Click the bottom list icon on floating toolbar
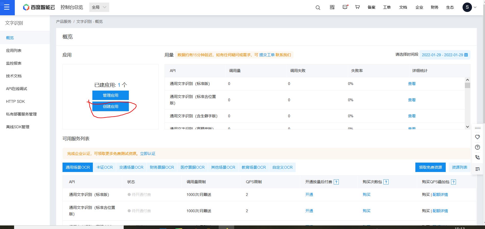The height and width of the screenshot is (229, 485). click(478, 169)
